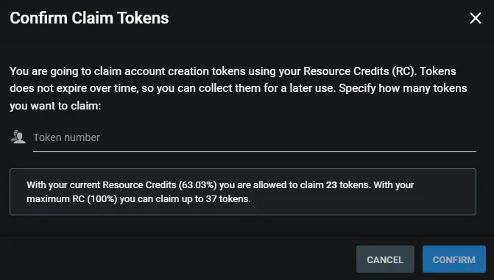
Task: Click empty header space right of the title
Action: [x=315, y=18]
